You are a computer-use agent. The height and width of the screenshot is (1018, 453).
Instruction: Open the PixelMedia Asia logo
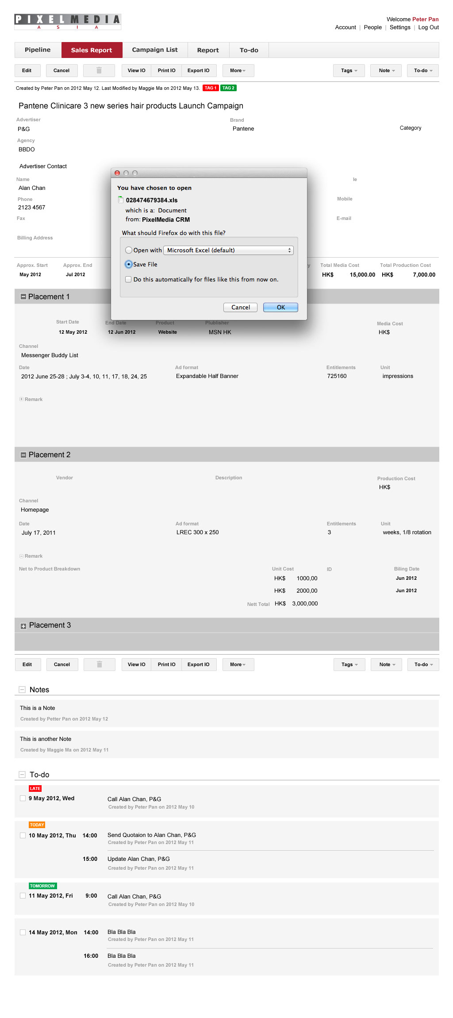(x=68, y=22)
